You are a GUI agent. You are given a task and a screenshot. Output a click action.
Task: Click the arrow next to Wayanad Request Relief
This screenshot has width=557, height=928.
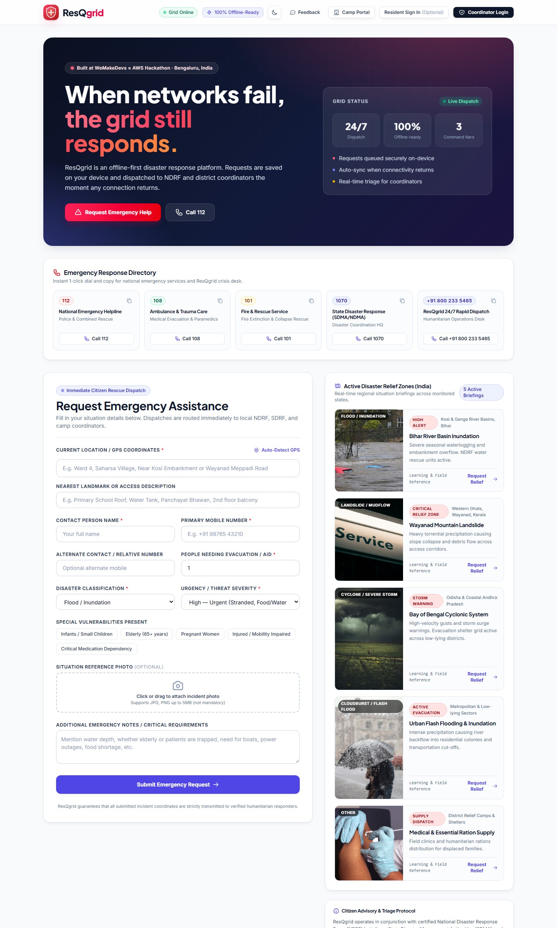click(x=495, y=568)
